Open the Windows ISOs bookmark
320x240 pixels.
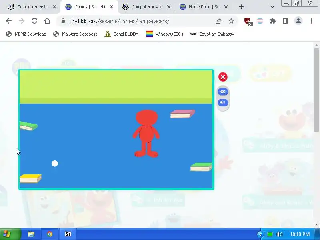(x=165, y=34)
